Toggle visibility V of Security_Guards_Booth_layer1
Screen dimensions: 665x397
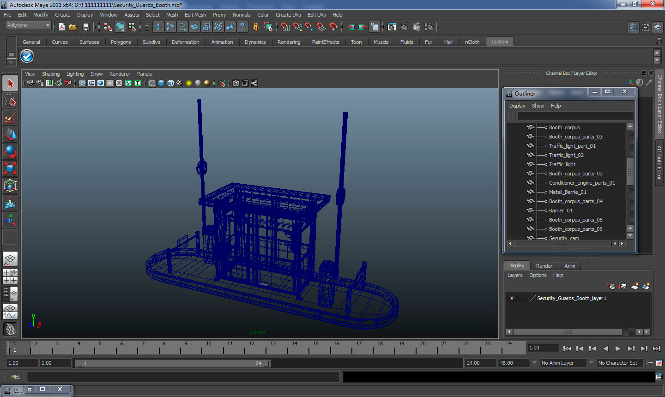(x=512, y=298)
